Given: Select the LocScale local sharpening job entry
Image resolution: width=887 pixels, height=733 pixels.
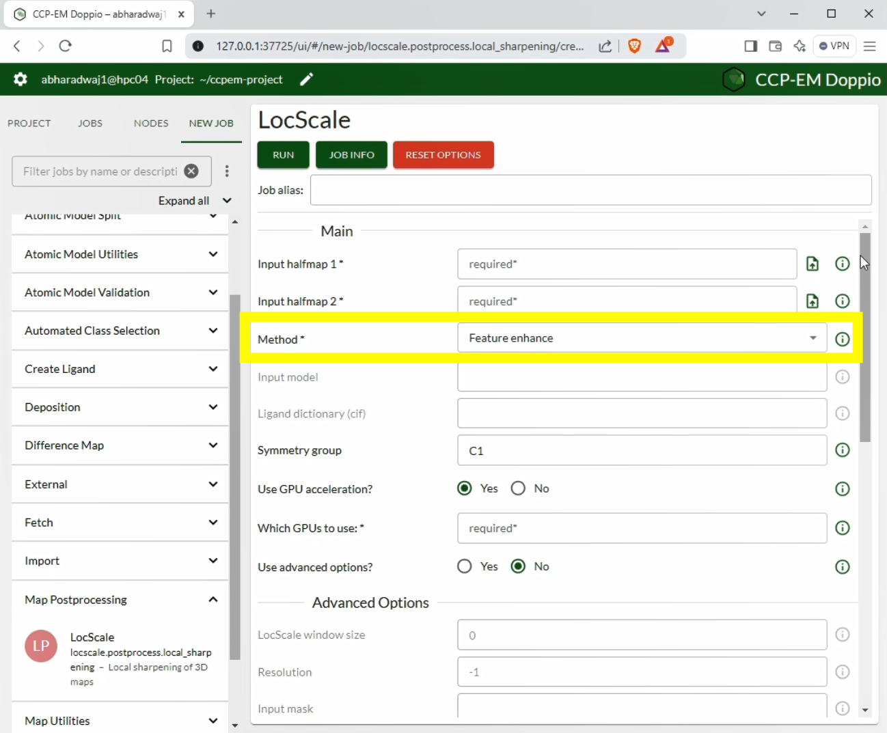Looking at the screenshot, I should click(x=120, y=659).
